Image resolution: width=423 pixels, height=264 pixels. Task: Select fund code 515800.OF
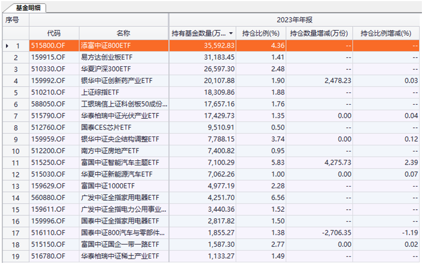(x=48, y=45)
